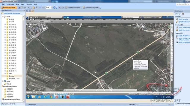Click the Undo arrow icon
This screenshot has width=190, height=106.
pos(40,7)
